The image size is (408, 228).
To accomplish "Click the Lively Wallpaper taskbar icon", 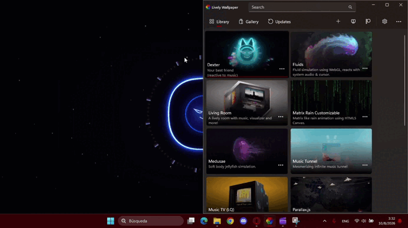I will [x=269, y=221].
